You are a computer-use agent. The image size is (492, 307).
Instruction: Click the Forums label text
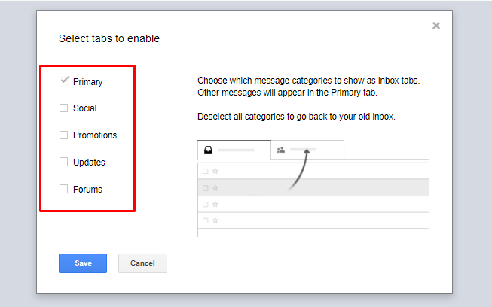[87, 189]
